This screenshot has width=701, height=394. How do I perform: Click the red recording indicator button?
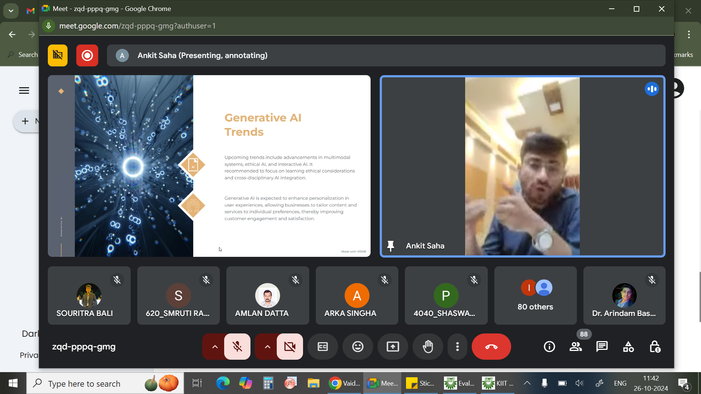[87, 55]
